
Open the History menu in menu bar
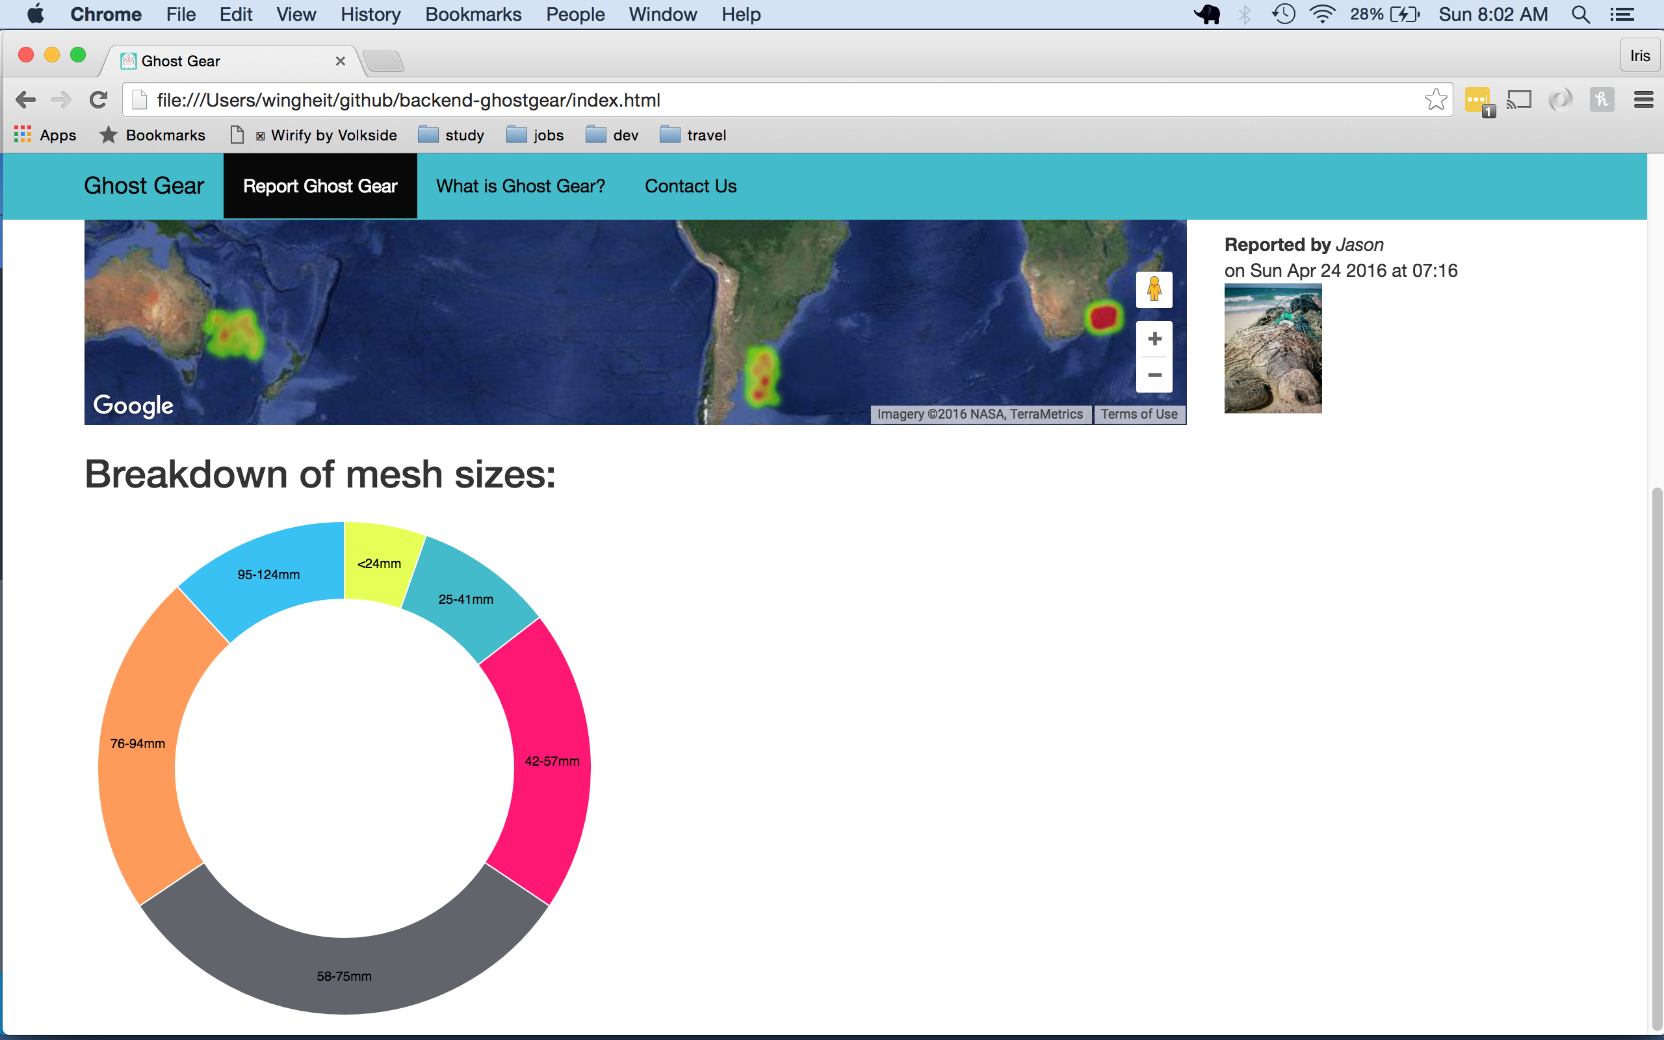click(x=370, y=14)
